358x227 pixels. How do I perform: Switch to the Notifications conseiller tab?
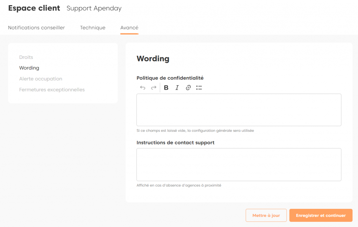[x=36, y=28]
